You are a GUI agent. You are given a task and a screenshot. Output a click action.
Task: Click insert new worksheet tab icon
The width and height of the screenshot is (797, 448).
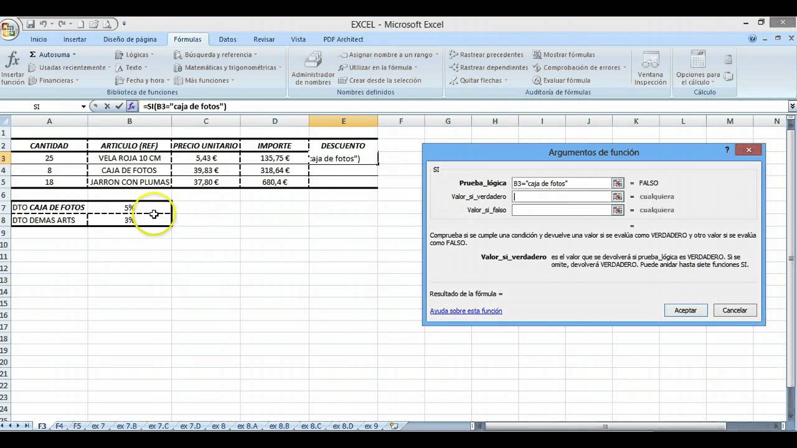(x=394, y=426)
